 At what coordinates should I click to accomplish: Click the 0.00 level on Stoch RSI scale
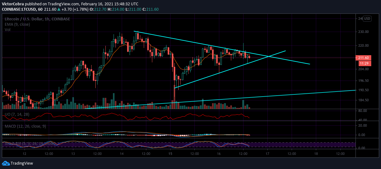tap(361, 148)
